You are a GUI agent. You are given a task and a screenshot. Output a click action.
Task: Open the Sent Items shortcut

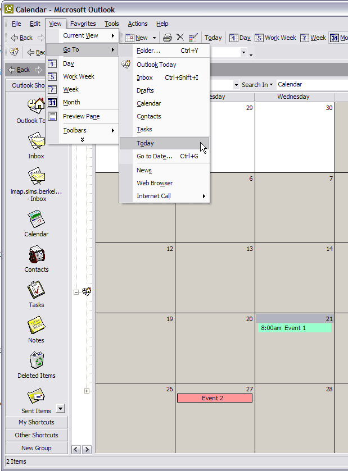pos(36,396)
